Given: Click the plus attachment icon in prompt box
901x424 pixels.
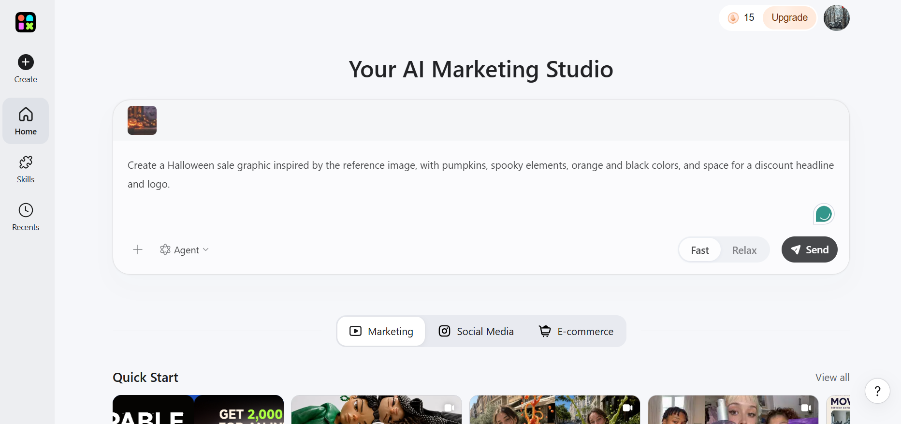Looking at the screenshot, I should point(138,249).
